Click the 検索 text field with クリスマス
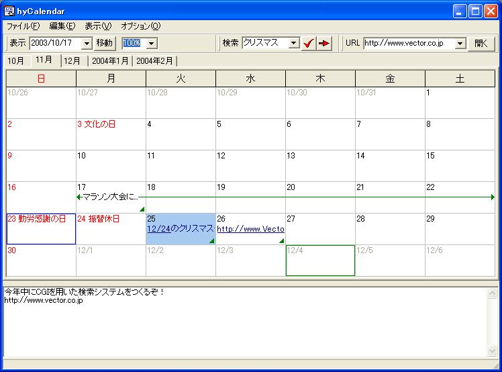The height and width of the screenshot is (372, 502). pos(265,43)
